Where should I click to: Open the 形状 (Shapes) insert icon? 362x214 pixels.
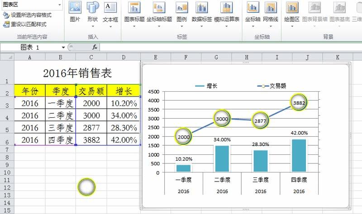[x=93, y=8]
